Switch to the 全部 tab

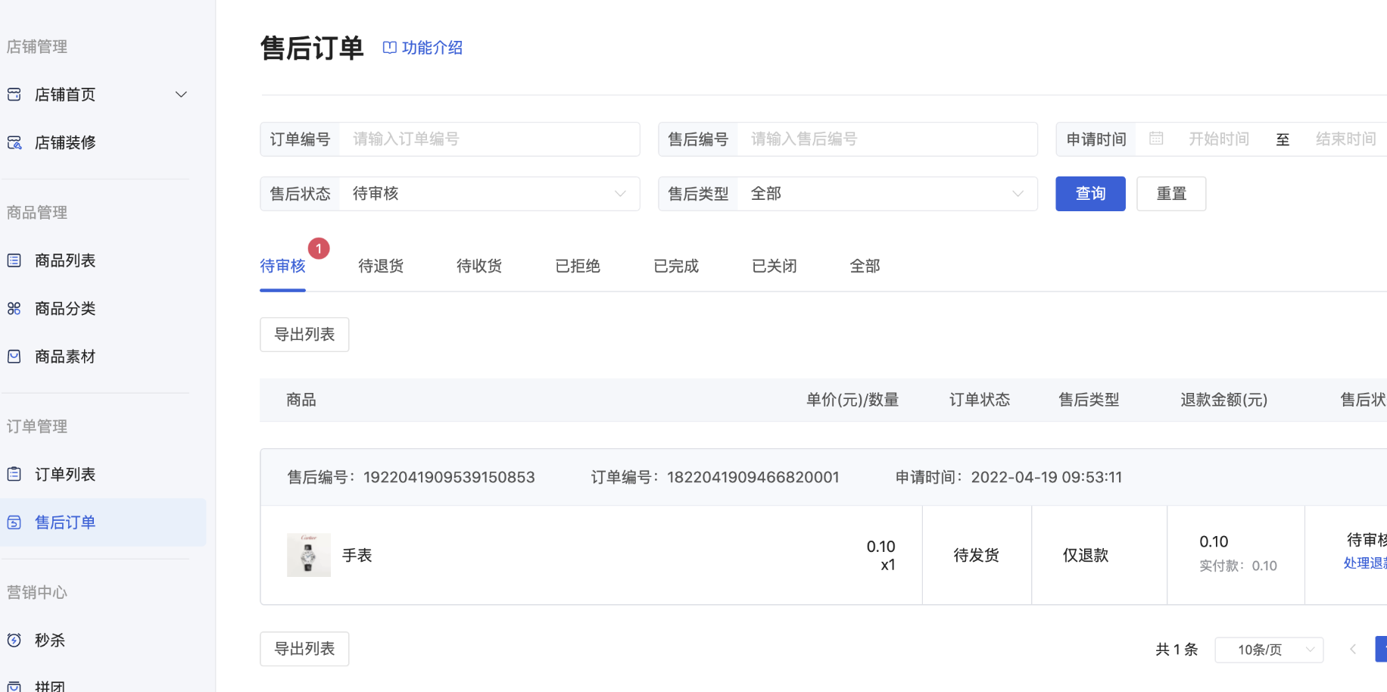[x=865, y=266]
